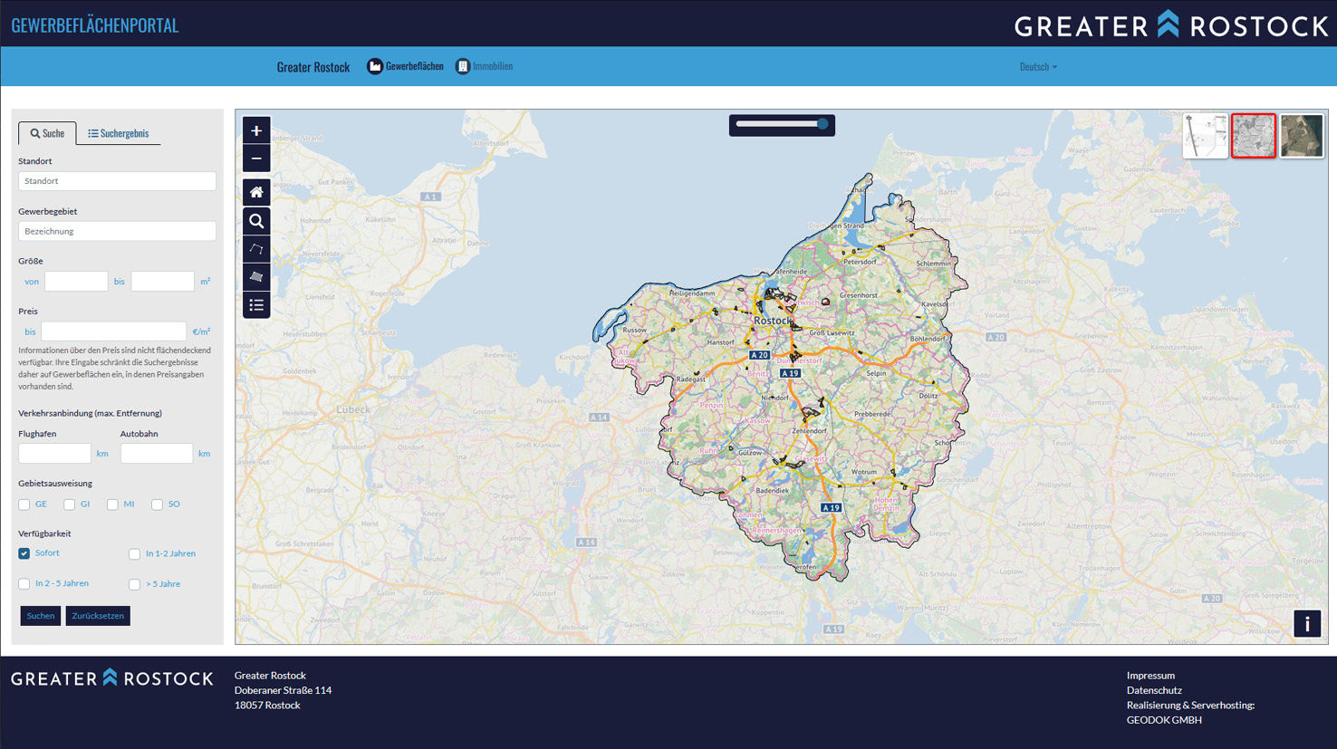Focus the Gewerbegebiet Bezeichnung field
This screenshot has width=1337, height=749.
[x=117, y=231]
